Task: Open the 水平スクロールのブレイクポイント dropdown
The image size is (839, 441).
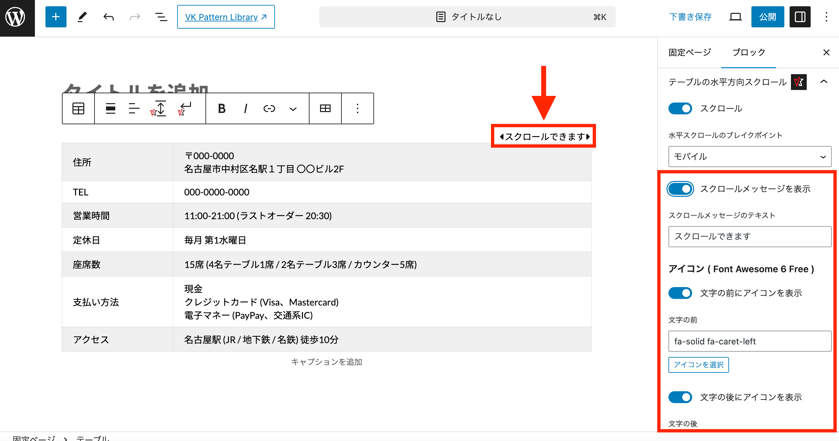Action: coord(750,157)
